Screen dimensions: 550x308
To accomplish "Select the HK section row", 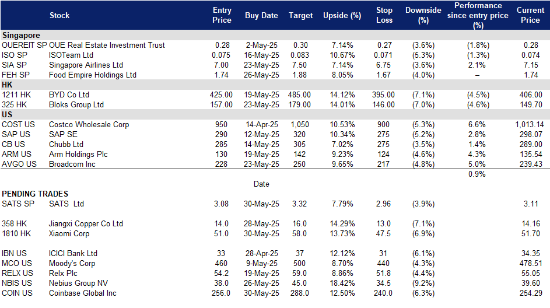I will click(x=275, y=85).
